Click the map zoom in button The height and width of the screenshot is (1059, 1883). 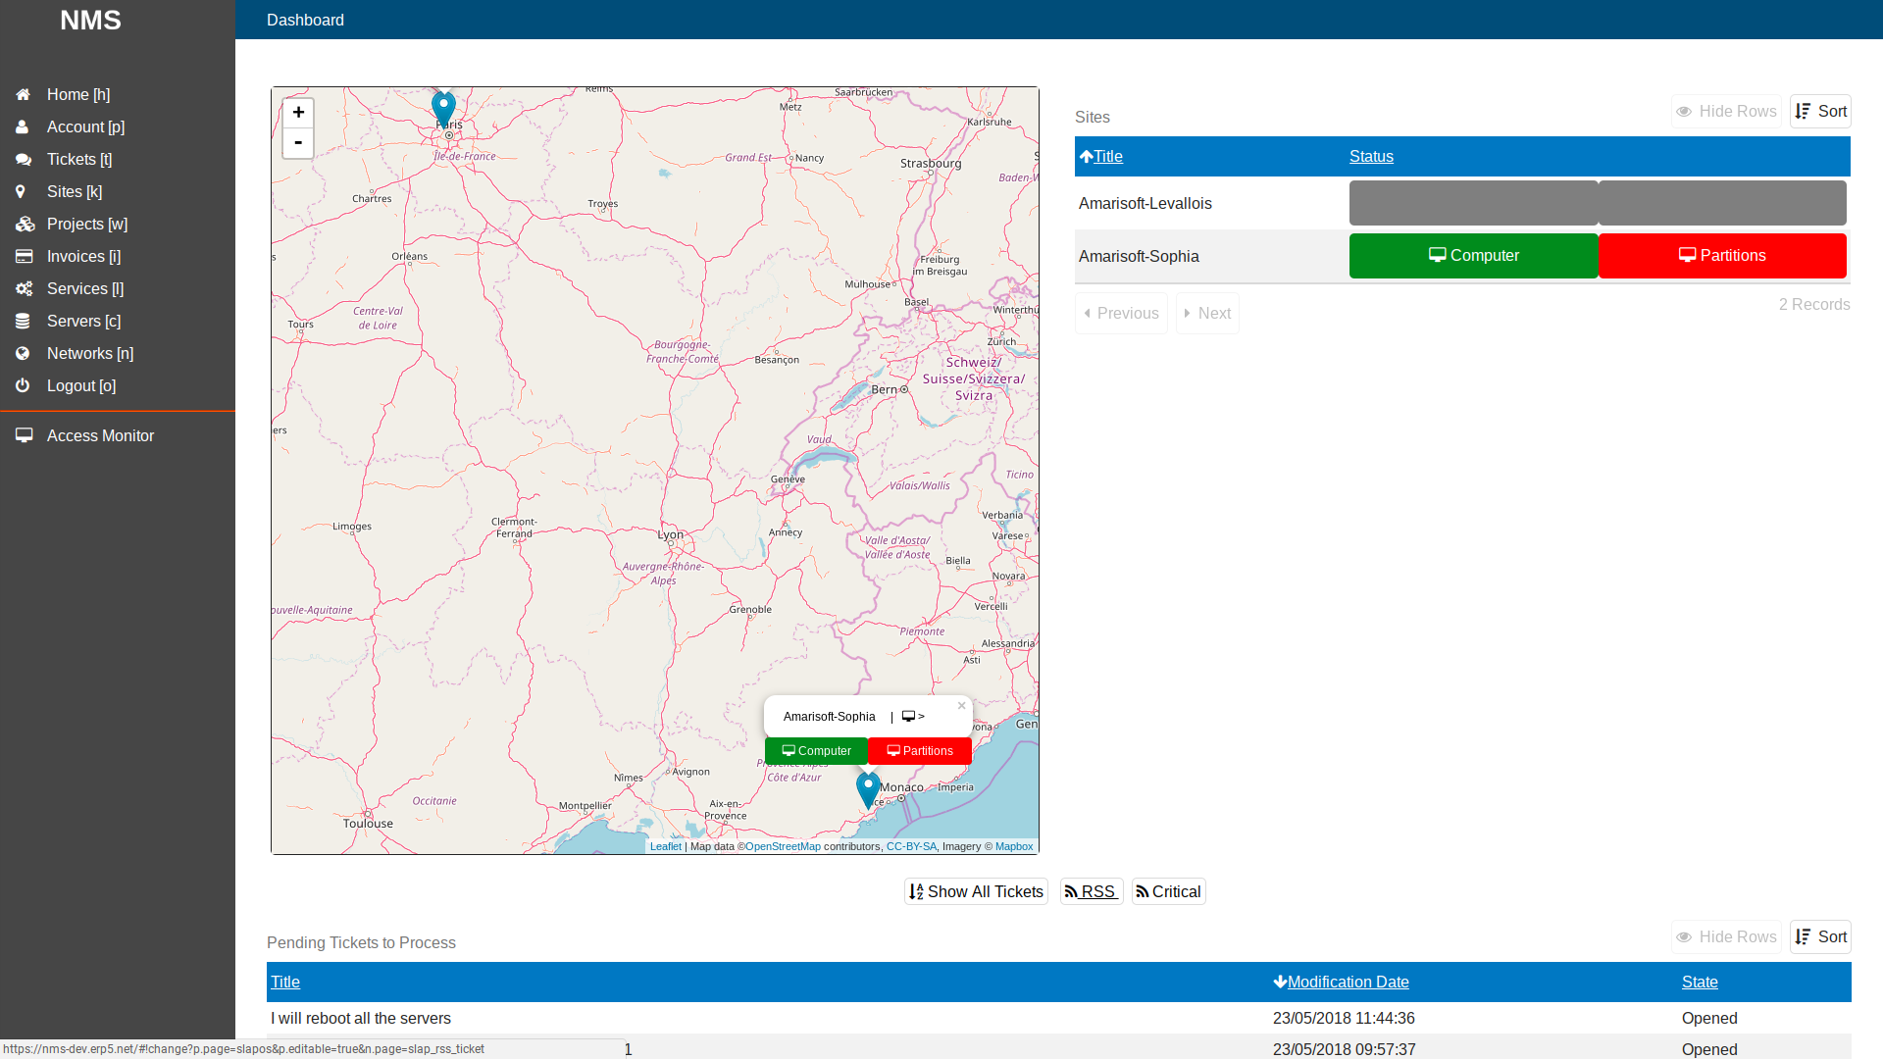[x=299, y=113]
